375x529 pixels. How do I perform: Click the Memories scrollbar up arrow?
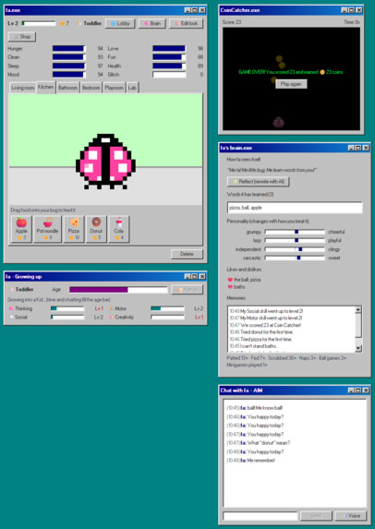click(x=358, y=309)
